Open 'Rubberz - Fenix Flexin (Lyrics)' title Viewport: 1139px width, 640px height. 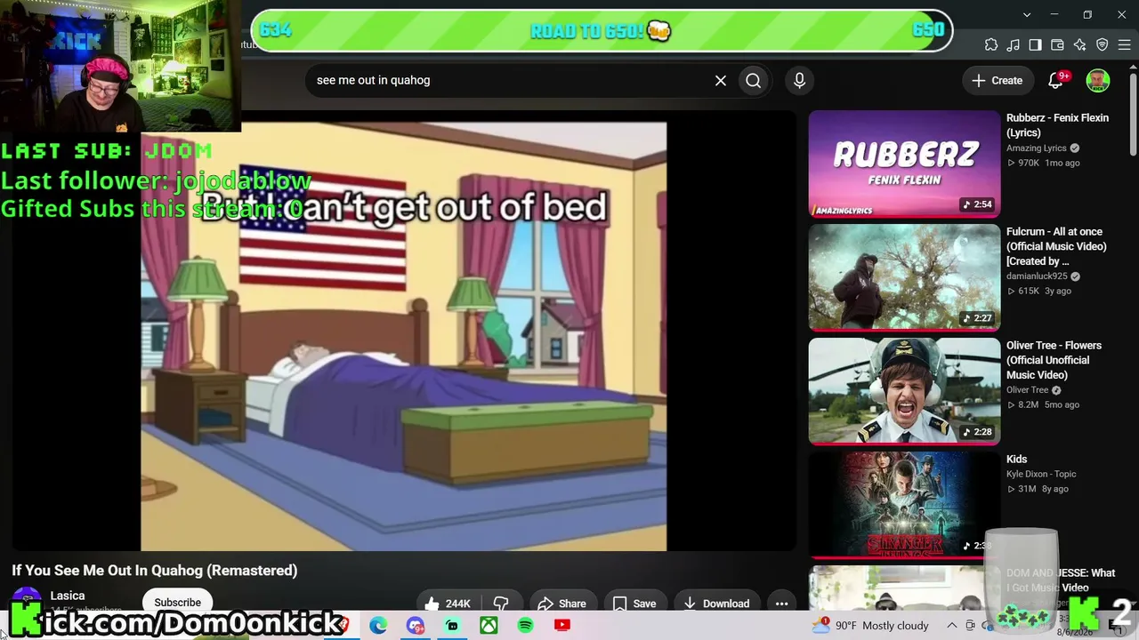1057,125
